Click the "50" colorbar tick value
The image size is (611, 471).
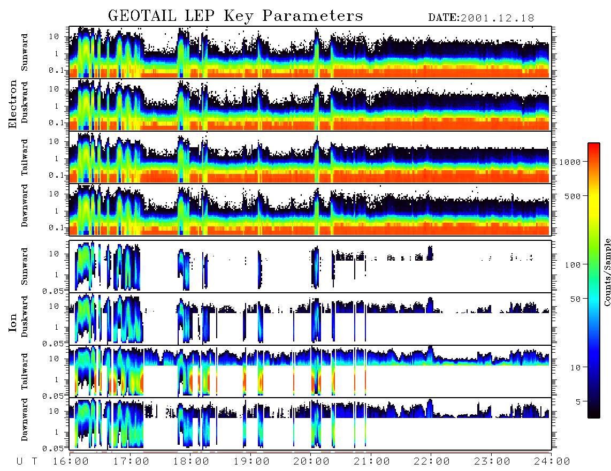point(575,299)
